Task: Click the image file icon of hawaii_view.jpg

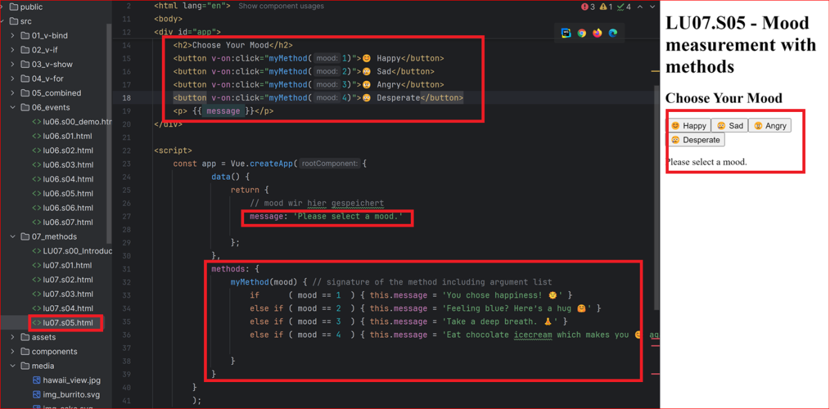Action: [x=37, y=380]
